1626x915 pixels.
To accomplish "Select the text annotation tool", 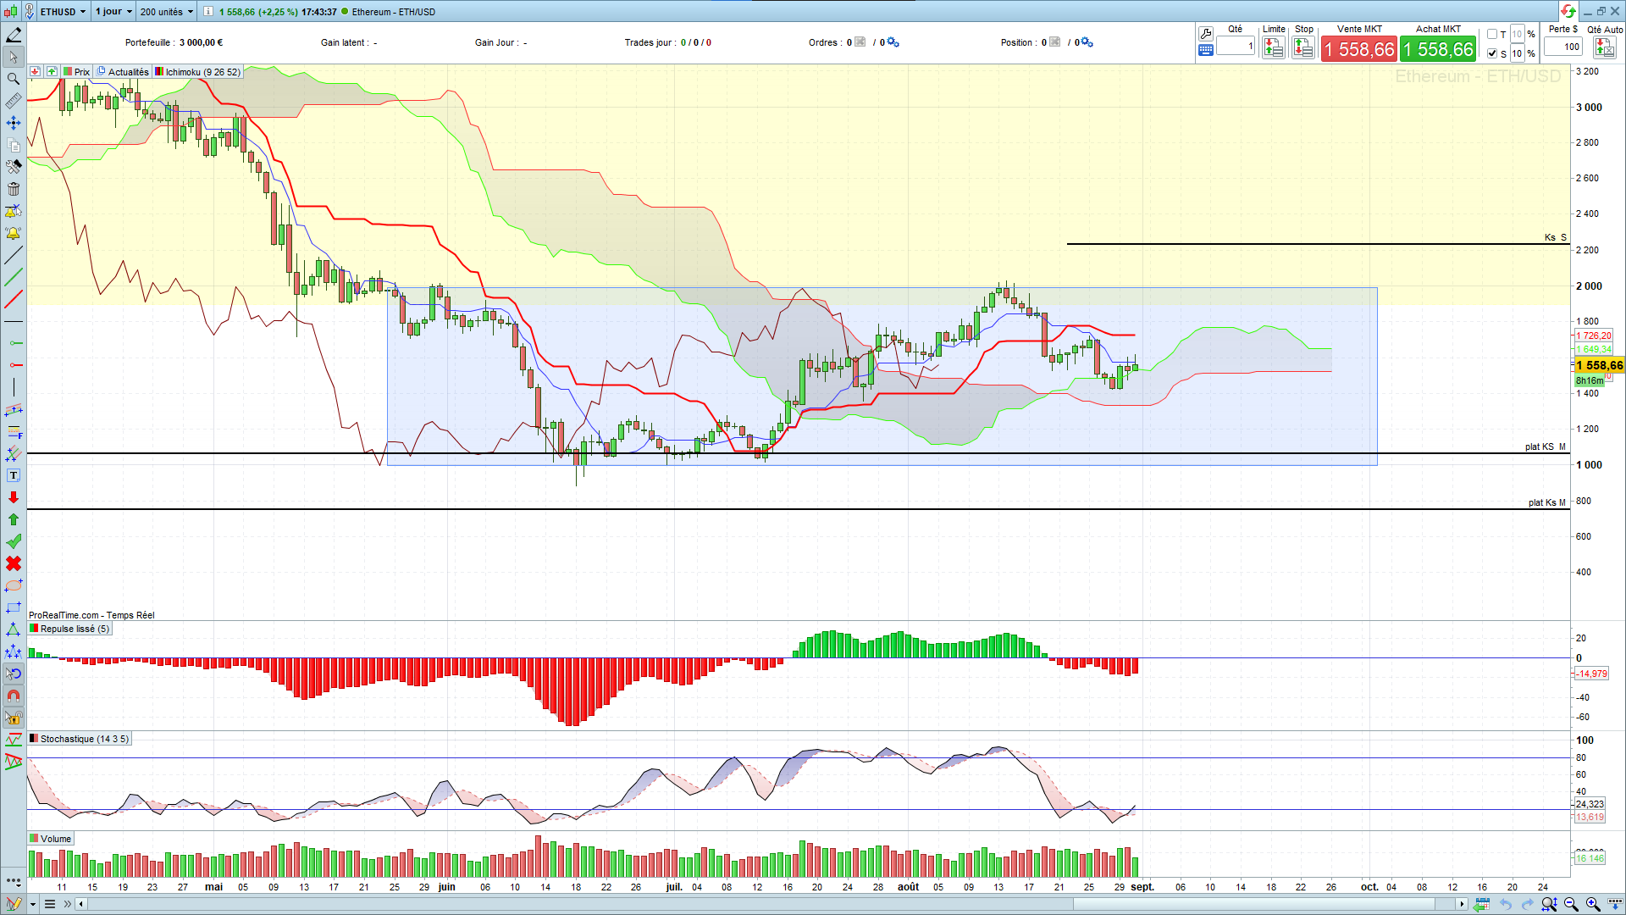I will (x=14, y=475).
